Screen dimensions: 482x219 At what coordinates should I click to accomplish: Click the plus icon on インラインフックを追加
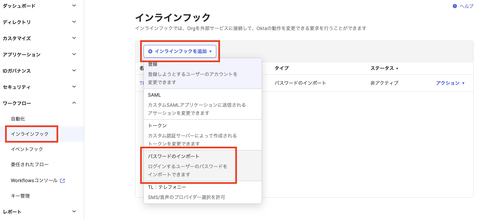click(x=150, y=51)
